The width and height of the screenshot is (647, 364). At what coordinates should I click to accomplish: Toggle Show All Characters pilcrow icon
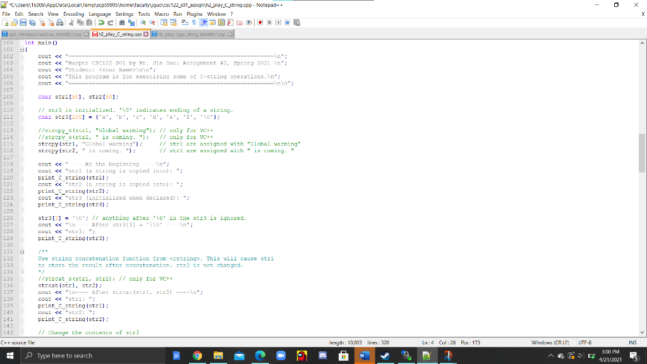pyautogui.click(x=194, y=23)
